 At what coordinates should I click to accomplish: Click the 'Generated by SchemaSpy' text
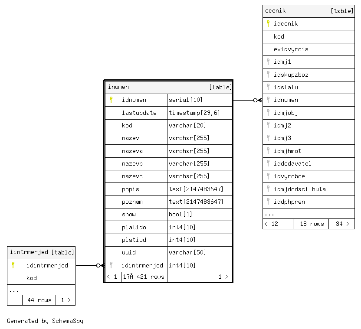coord(45,321)
